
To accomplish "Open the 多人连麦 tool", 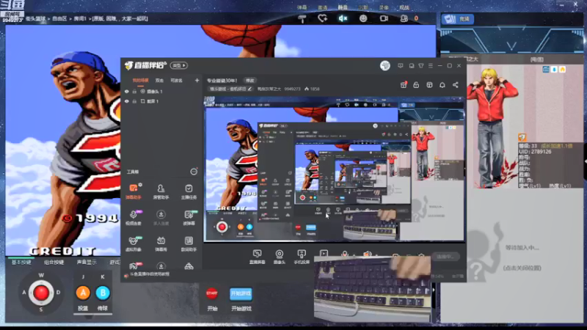I will pos(161,217).
